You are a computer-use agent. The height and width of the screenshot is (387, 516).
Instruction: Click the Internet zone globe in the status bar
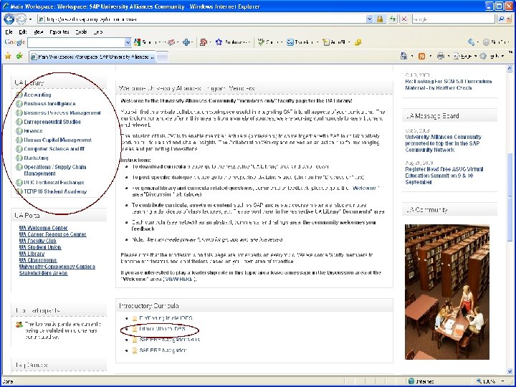pyautogui.click(x=411, y=381)
